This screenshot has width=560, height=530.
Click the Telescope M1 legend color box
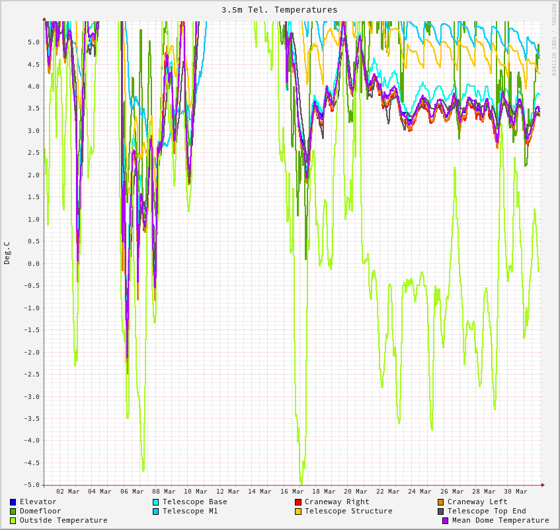point(156,511)
